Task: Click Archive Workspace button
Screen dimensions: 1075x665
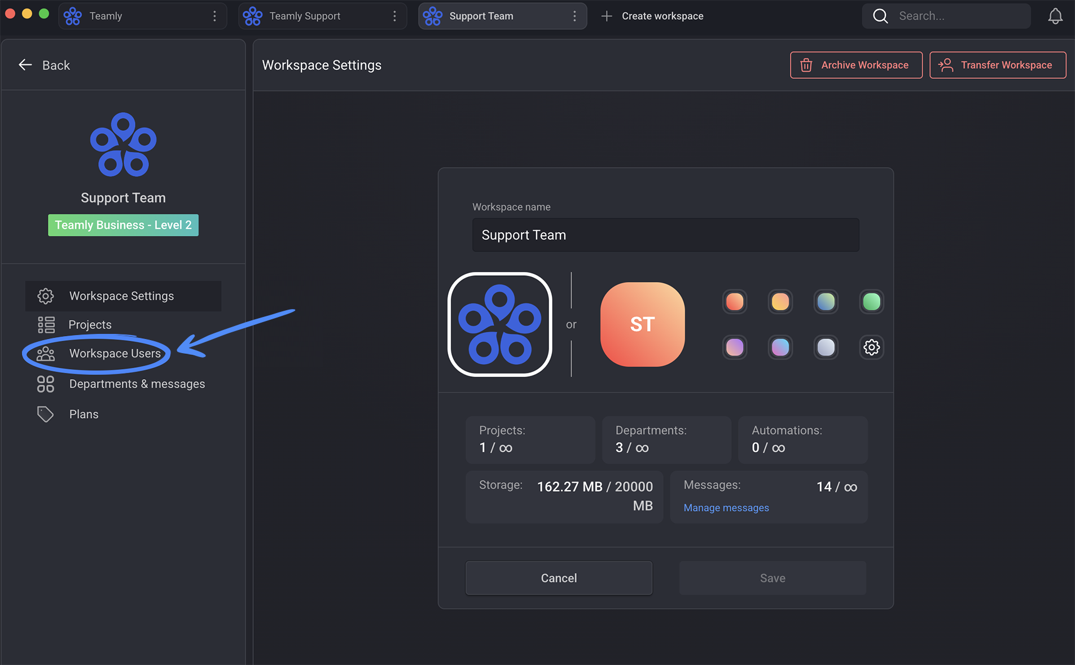Action: (x=856, y=65)
